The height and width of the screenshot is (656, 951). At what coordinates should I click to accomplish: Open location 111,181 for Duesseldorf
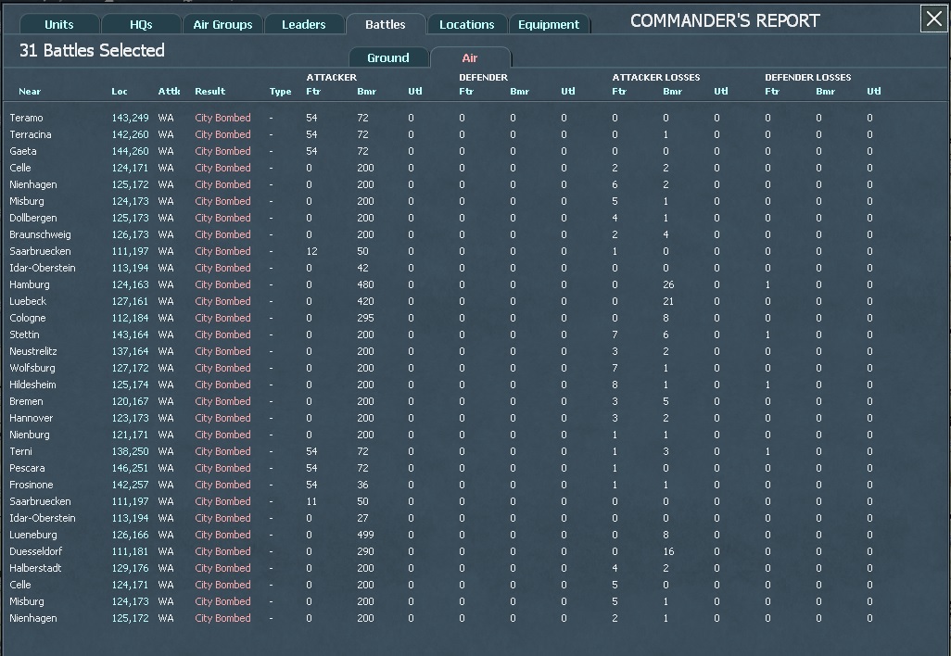coord(130,551)
